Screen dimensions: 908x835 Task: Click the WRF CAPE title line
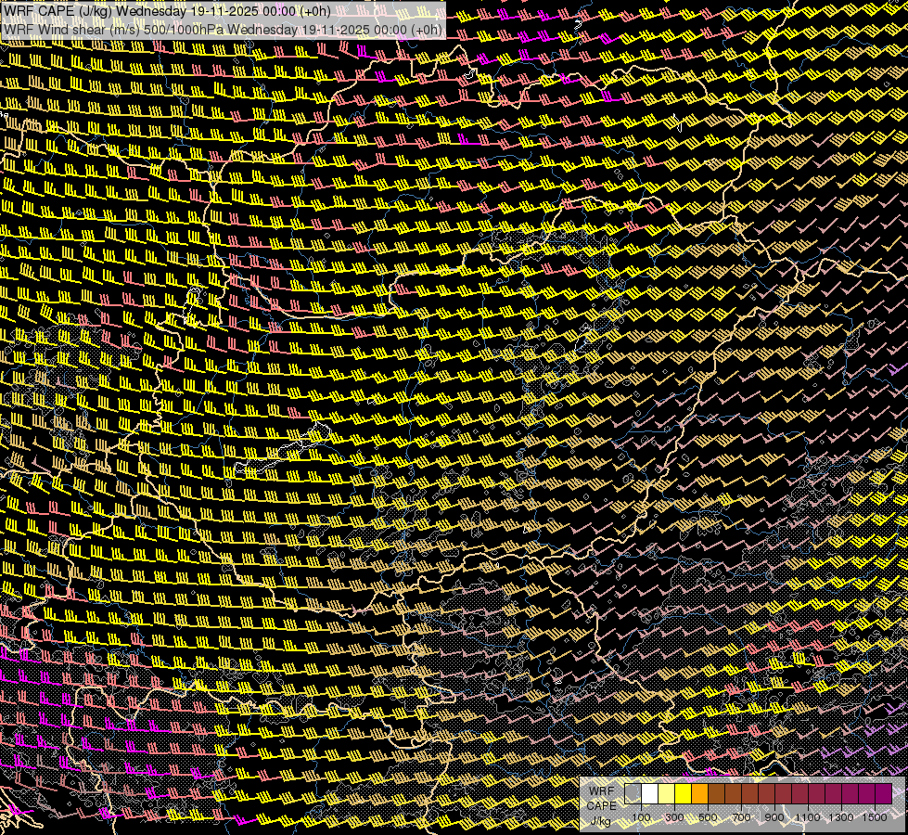pos(167,11)
